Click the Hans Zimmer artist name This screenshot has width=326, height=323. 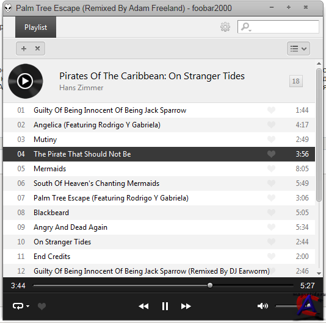coord(81,88)
